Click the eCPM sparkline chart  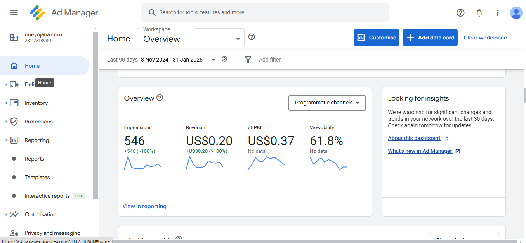pos(267,163)
